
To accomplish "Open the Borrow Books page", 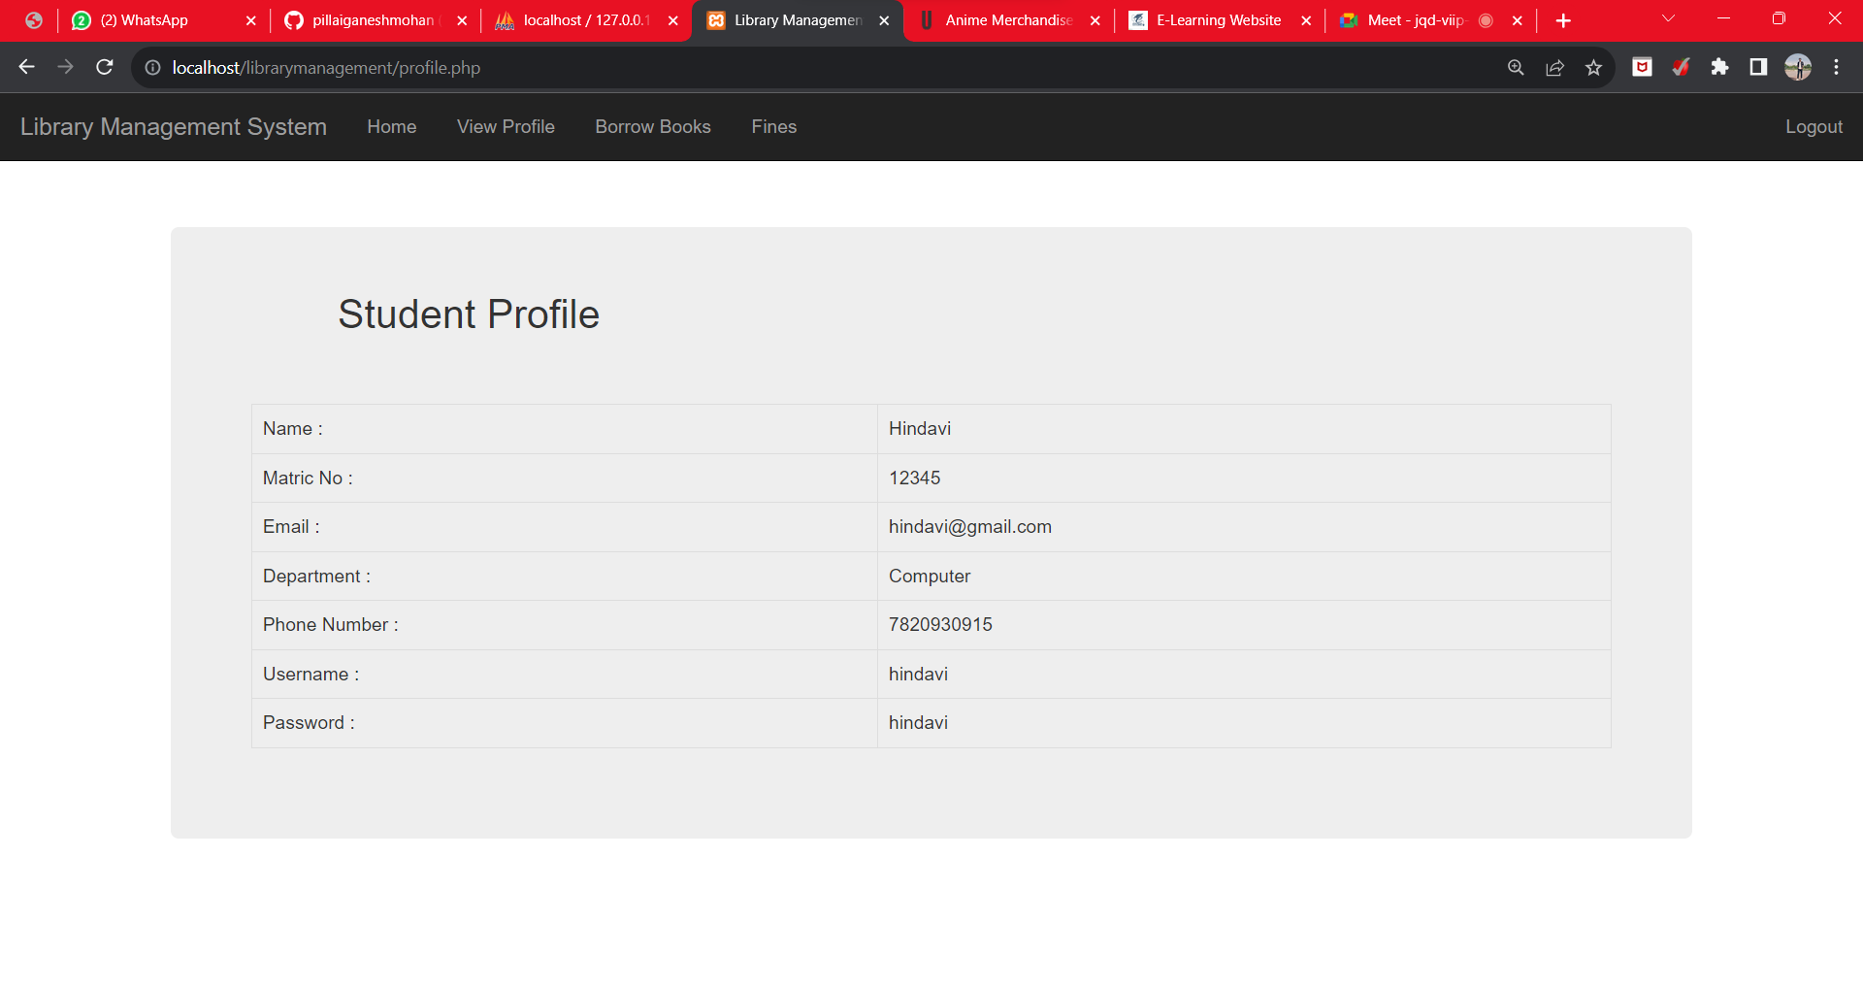I will (652, 127).
